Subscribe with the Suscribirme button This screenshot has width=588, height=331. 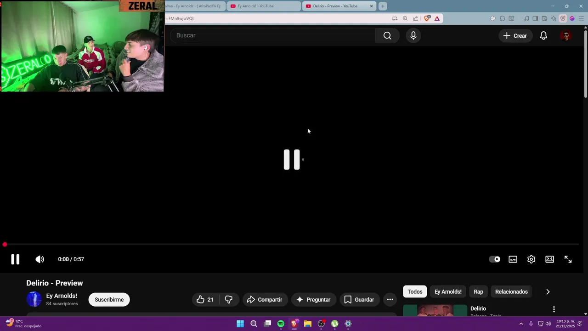pos(109,300)
